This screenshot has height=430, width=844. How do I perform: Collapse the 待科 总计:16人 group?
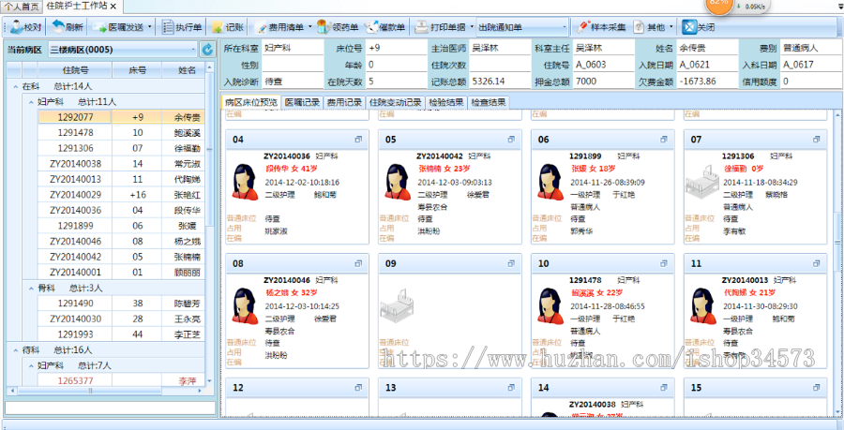coord(14,350)
